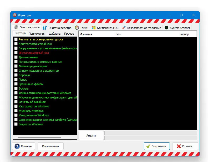Click the green checkmark icon on Сохранить
Viewport: 208px width, 162px height.
(148, 146)
